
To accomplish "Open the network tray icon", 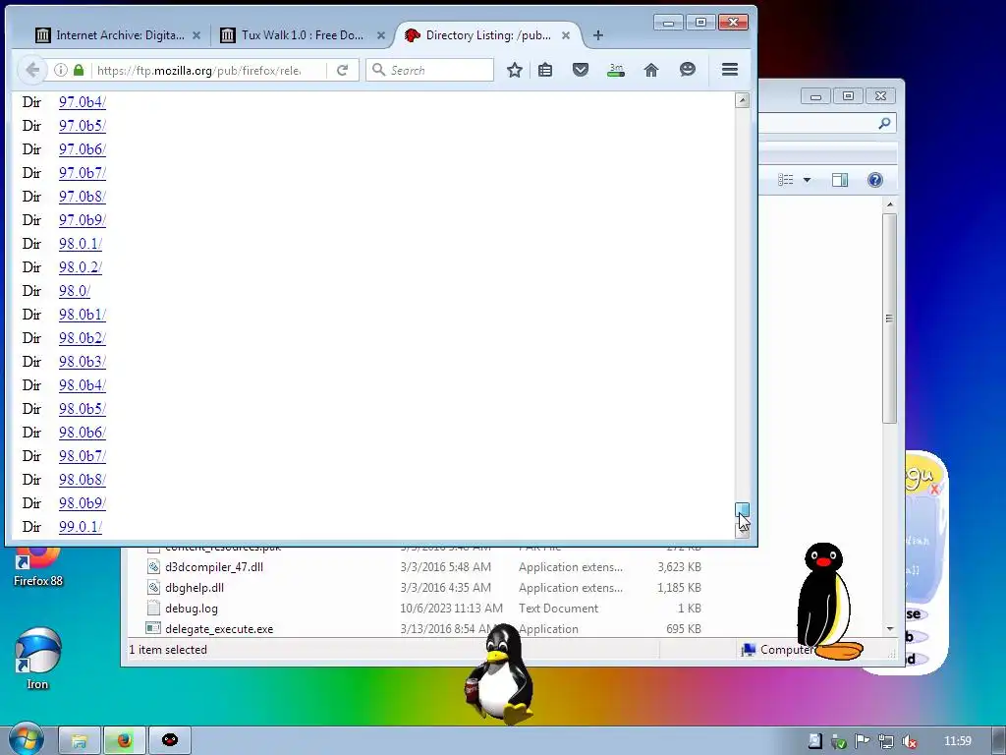I will point(886,741).
